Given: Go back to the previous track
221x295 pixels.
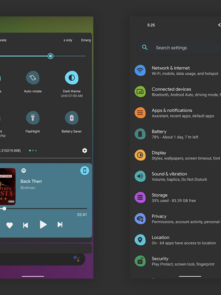Looking at the screenshot, I should coord(26,225).
